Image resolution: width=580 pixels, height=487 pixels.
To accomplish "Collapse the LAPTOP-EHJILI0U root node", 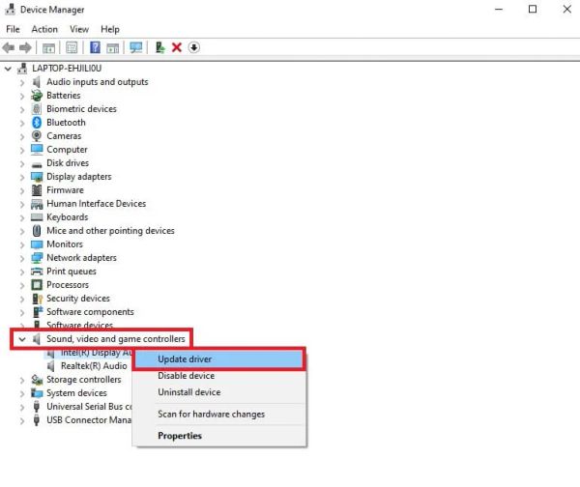I will click(9, 69).
